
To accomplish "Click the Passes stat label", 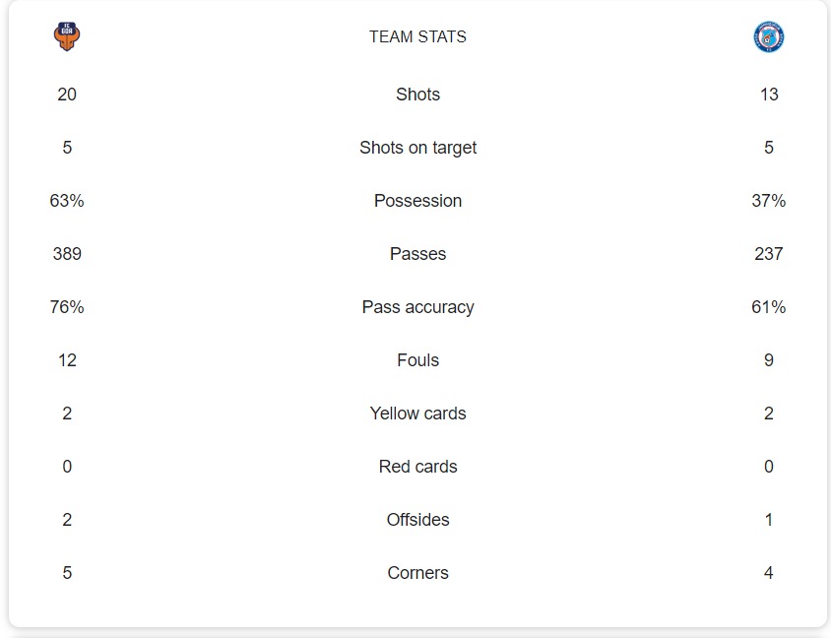I will pyautogui.click(x=417, y=254).
